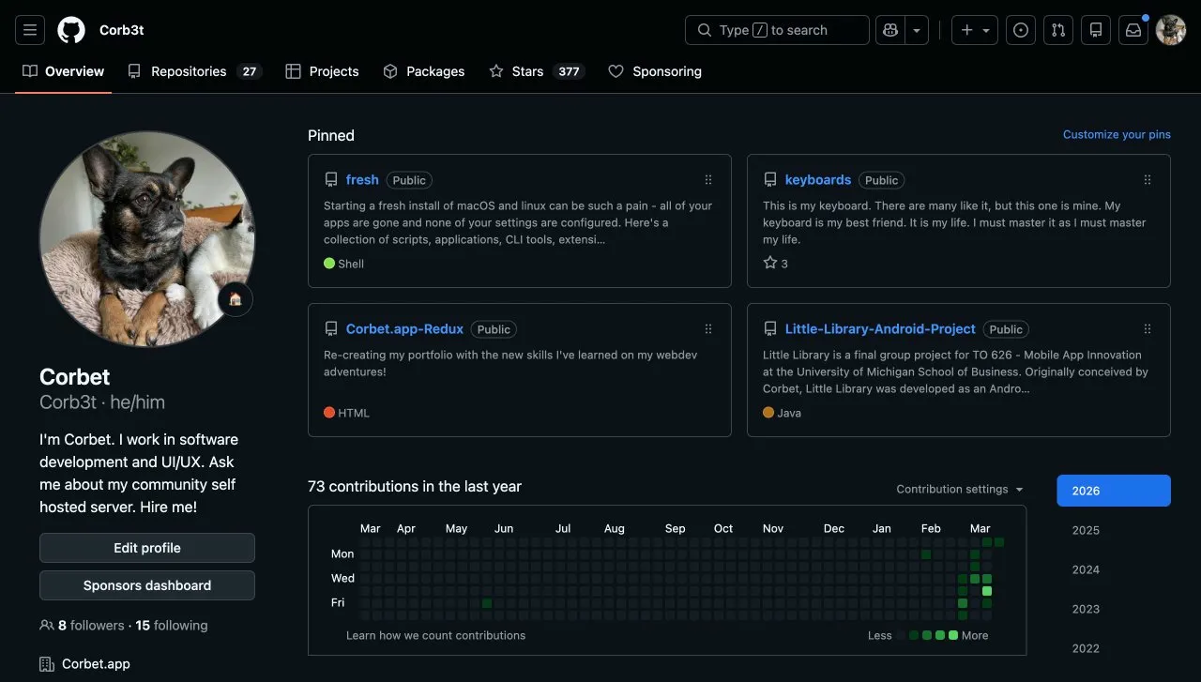Open the notifications inbox icon

coord(1133,29)
